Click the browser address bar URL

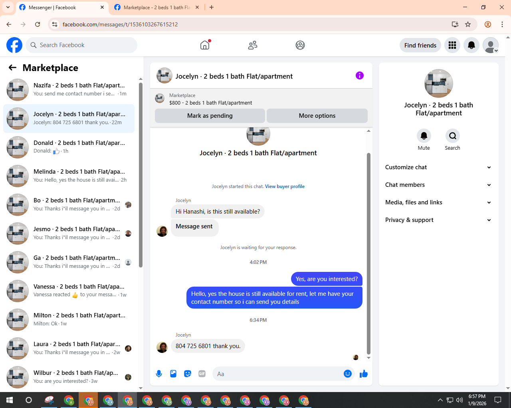[120, 24]
